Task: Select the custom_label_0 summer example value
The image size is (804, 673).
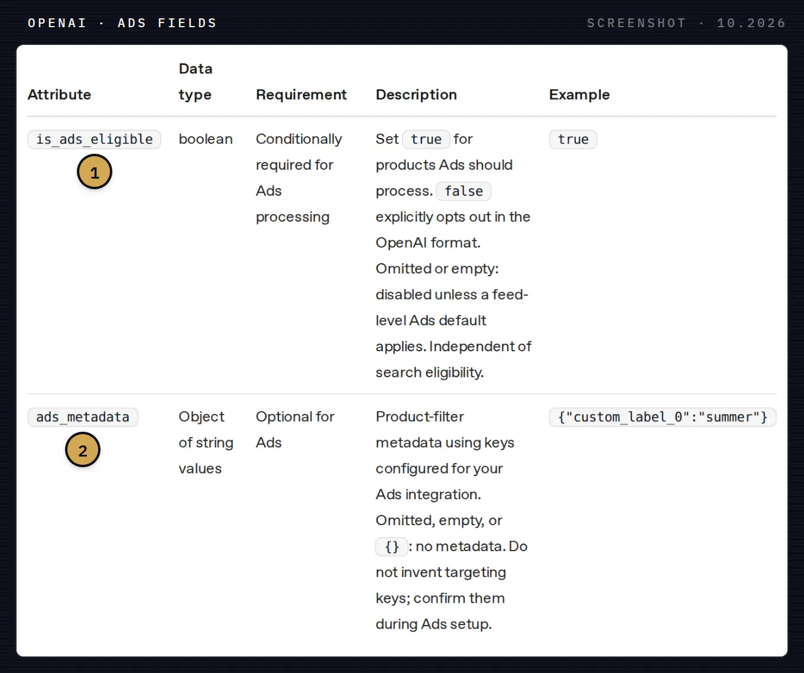Action: tap(663, 417)
